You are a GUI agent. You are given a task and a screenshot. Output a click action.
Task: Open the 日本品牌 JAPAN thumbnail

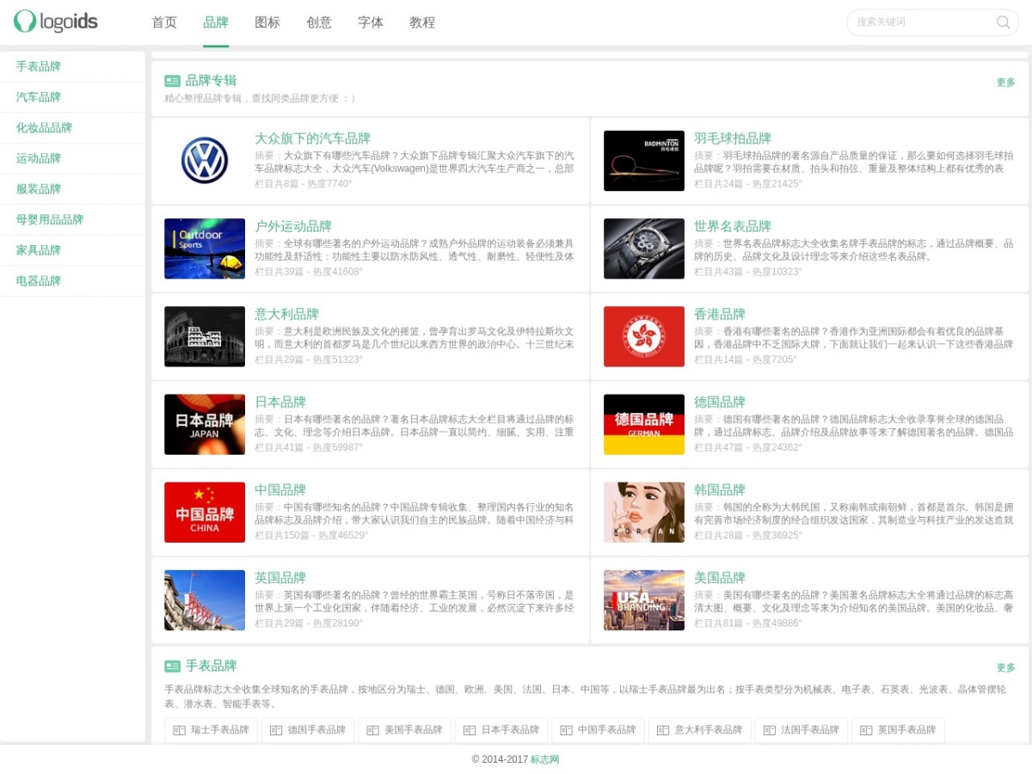point(205,424)
